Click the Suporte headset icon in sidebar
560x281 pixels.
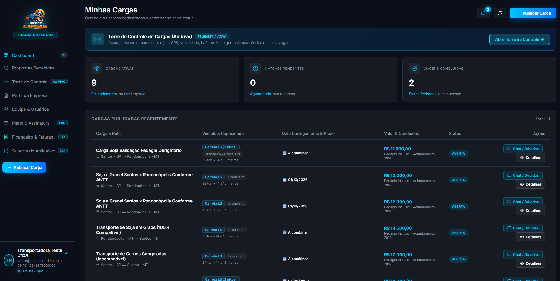coord(6,151)
